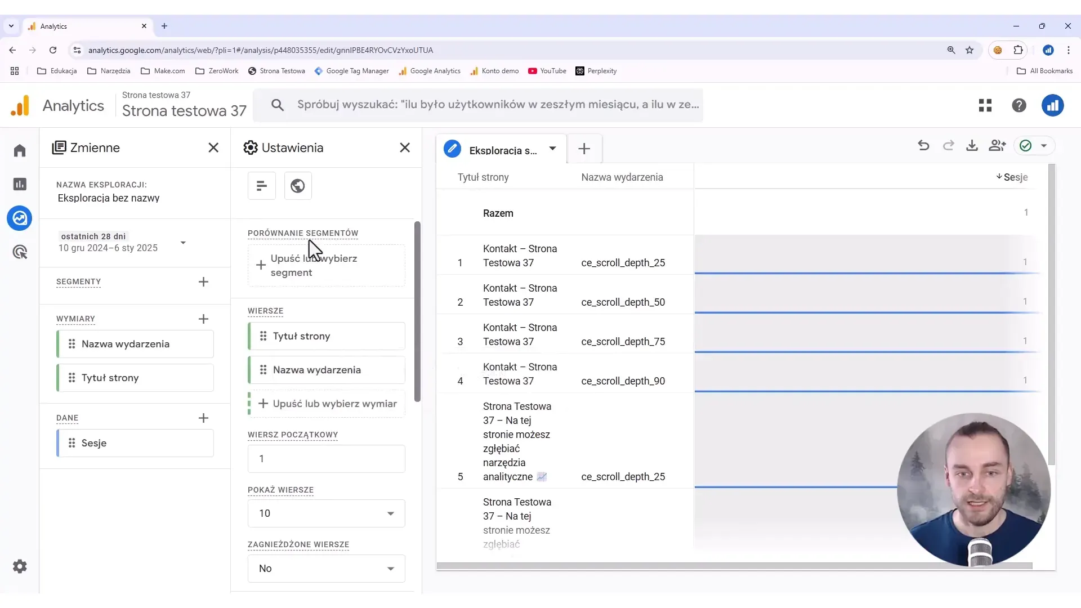Open Admin gear icon at bottom left

[x=20, y=566]
